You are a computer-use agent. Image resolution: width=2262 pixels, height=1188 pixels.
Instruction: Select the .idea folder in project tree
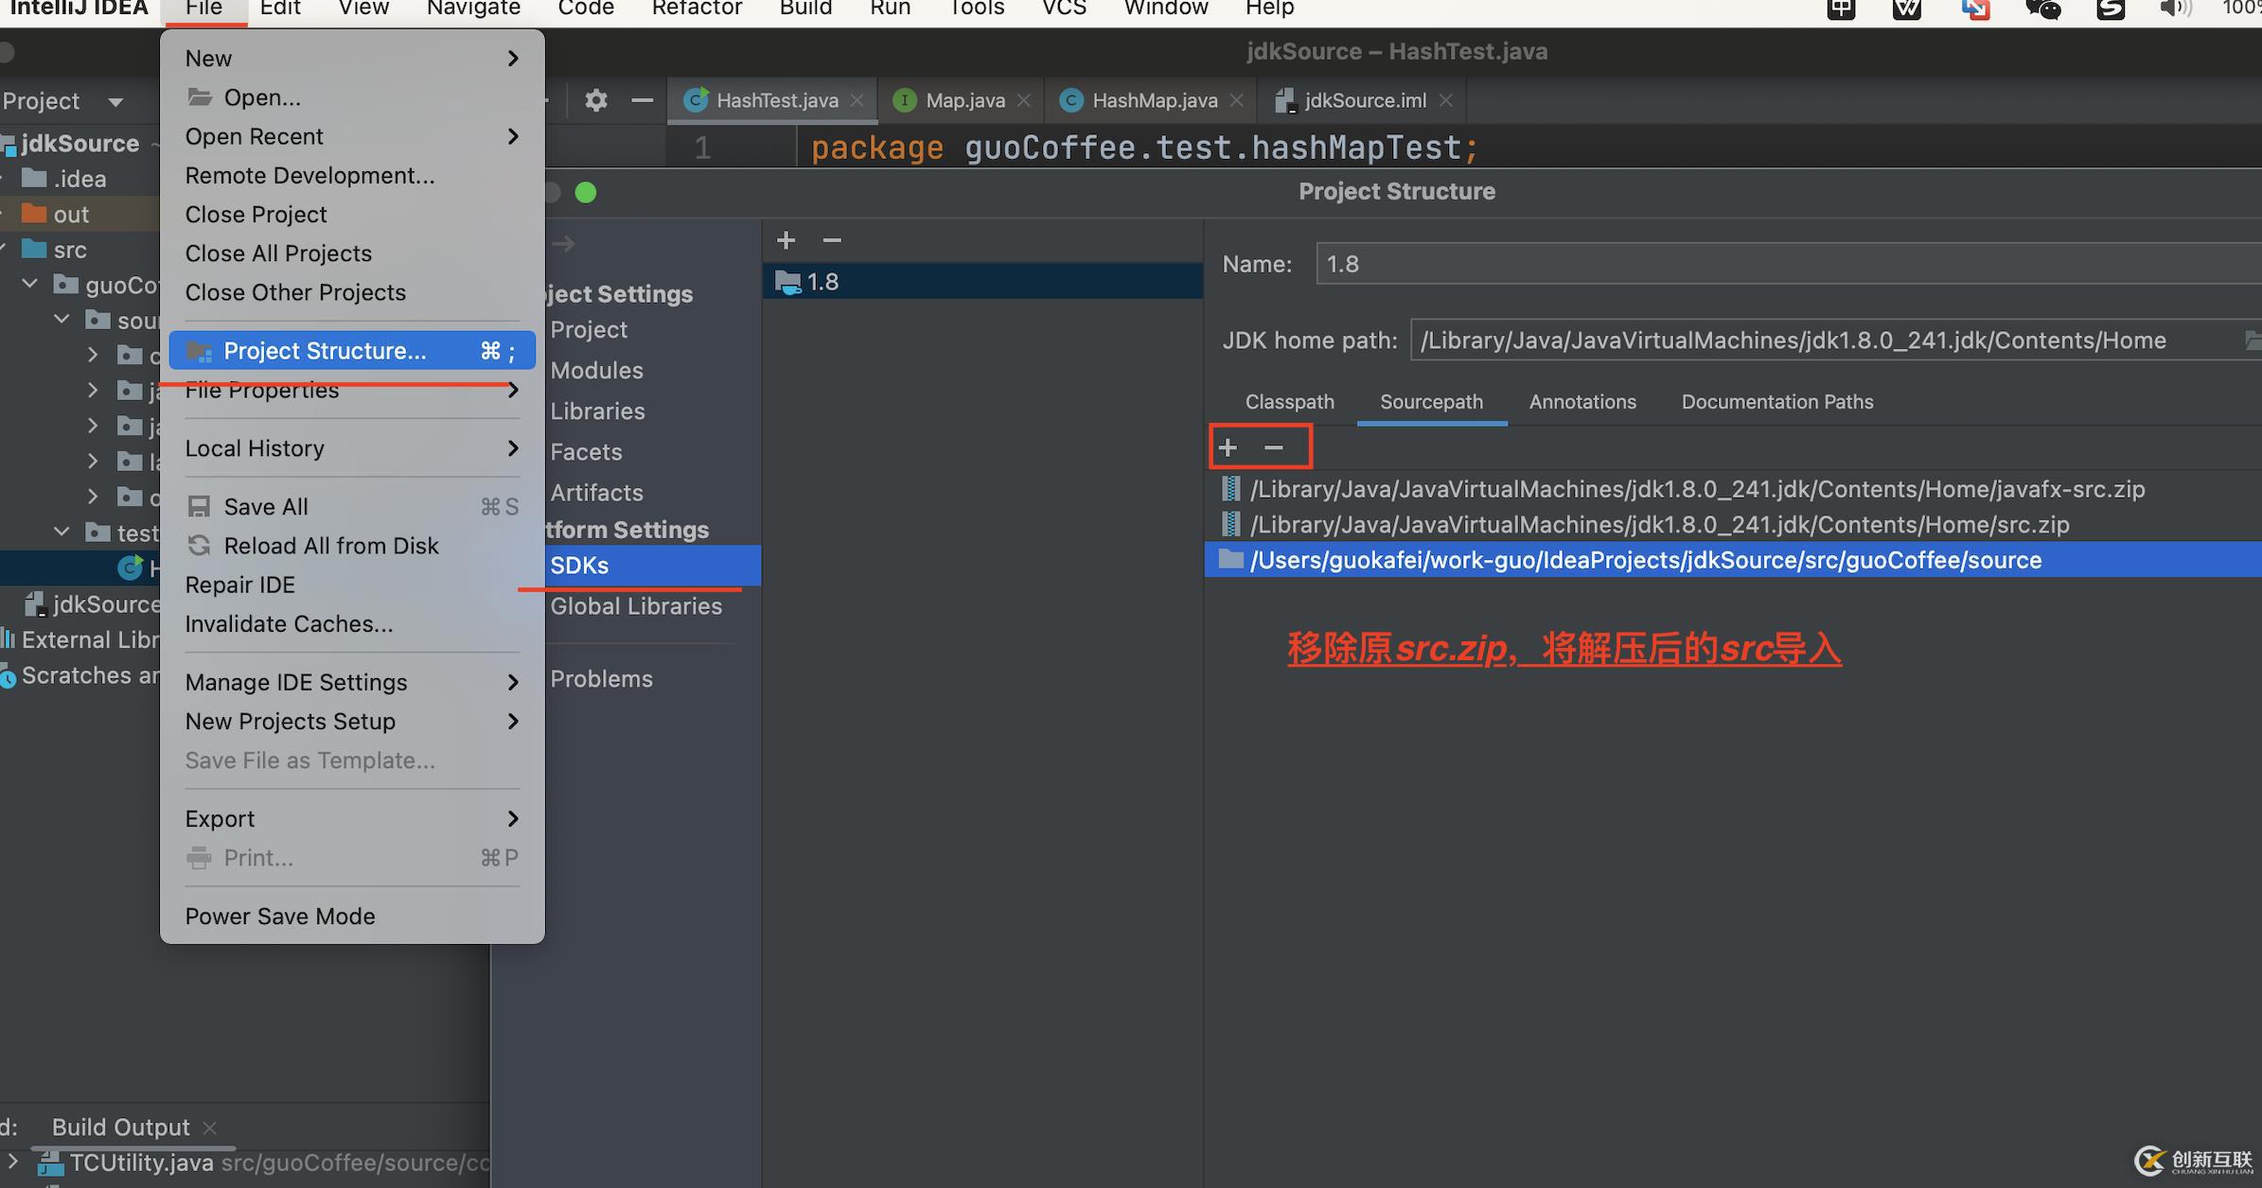pos(80,179)
